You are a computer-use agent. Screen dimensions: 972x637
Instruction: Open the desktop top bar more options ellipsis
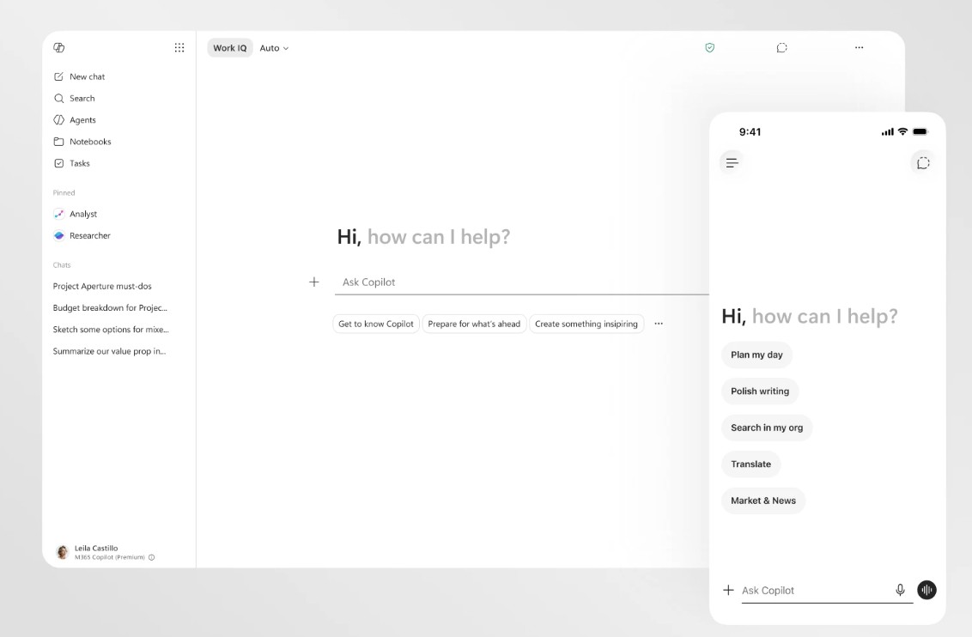click(860, 48)
